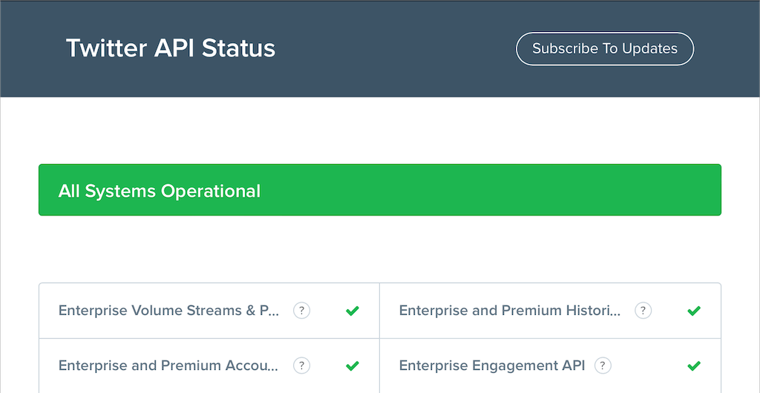Select the Enterprise and Premium Accou... label
The width and height of the screenshot is (760, 393).
pyautogui.click(x=168, y=366)
